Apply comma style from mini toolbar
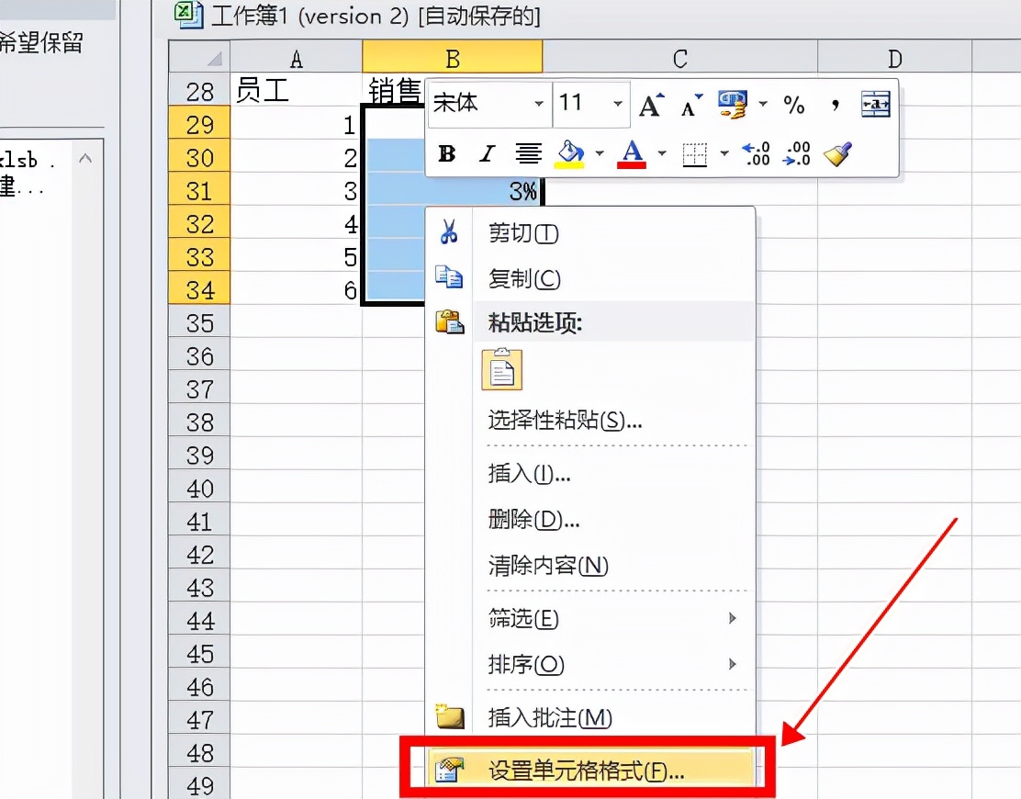Image resolution: width=1021 pixels, height=799 pixels. click(836, 104)
